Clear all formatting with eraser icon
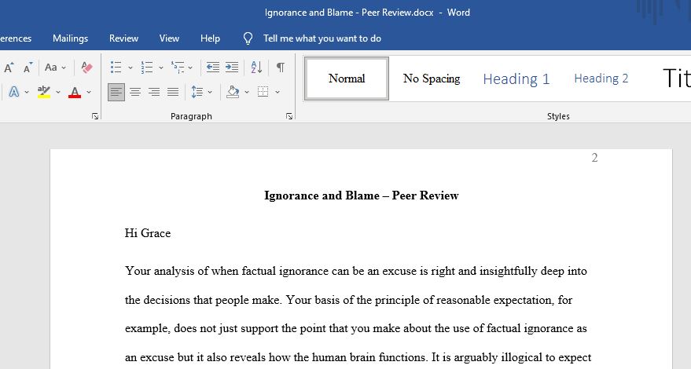 86,68
